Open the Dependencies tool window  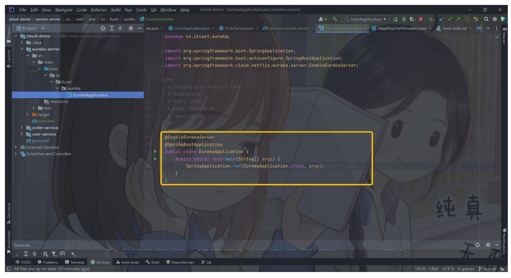coord(180,262)
